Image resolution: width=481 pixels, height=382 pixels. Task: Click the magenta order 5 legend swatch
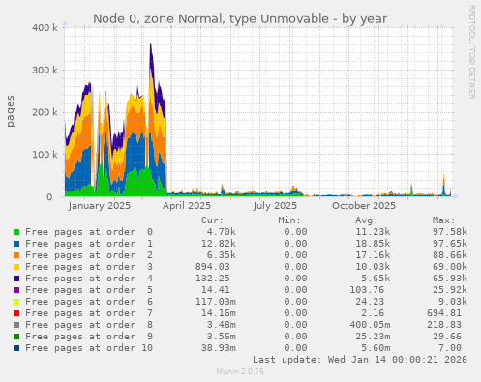pyautogui.click(x=16, y=290)
